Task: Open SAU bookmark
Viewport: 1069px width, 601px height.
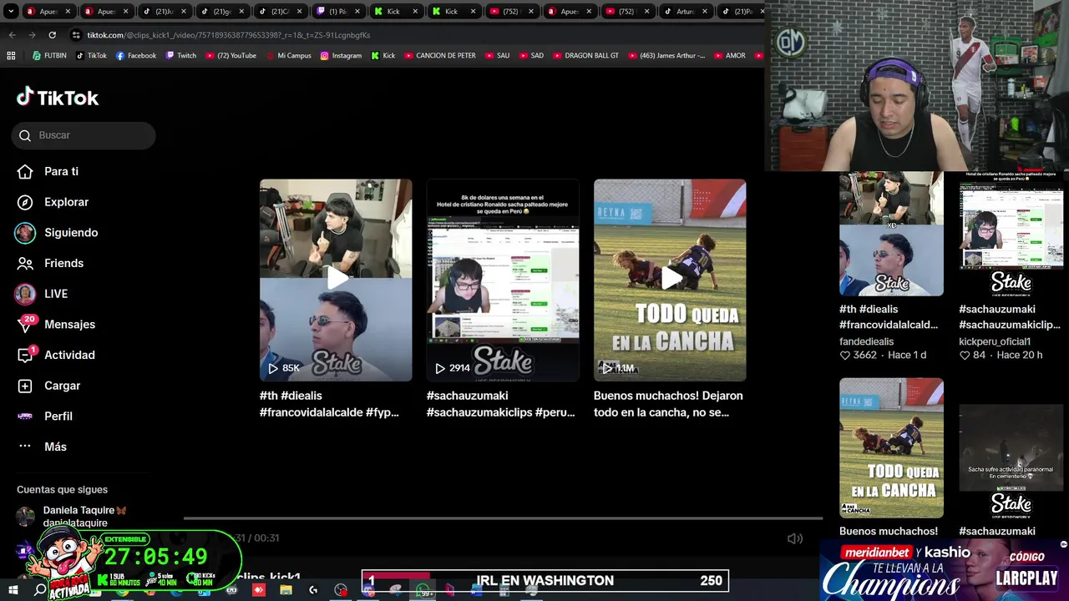Action: pyautogui.click(x=496, y=56)
